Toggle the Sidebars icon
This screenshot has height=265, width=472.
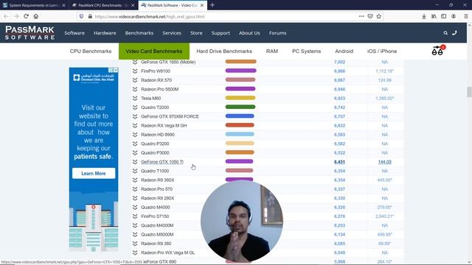444,16
